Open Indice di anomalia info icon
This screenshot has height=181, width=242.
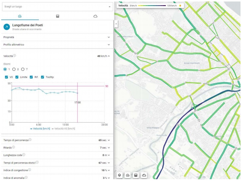click(x=26, y=177)
